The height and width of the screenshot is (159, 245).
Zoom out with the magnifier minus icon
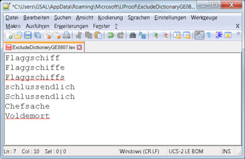click(x=165, y=35)
